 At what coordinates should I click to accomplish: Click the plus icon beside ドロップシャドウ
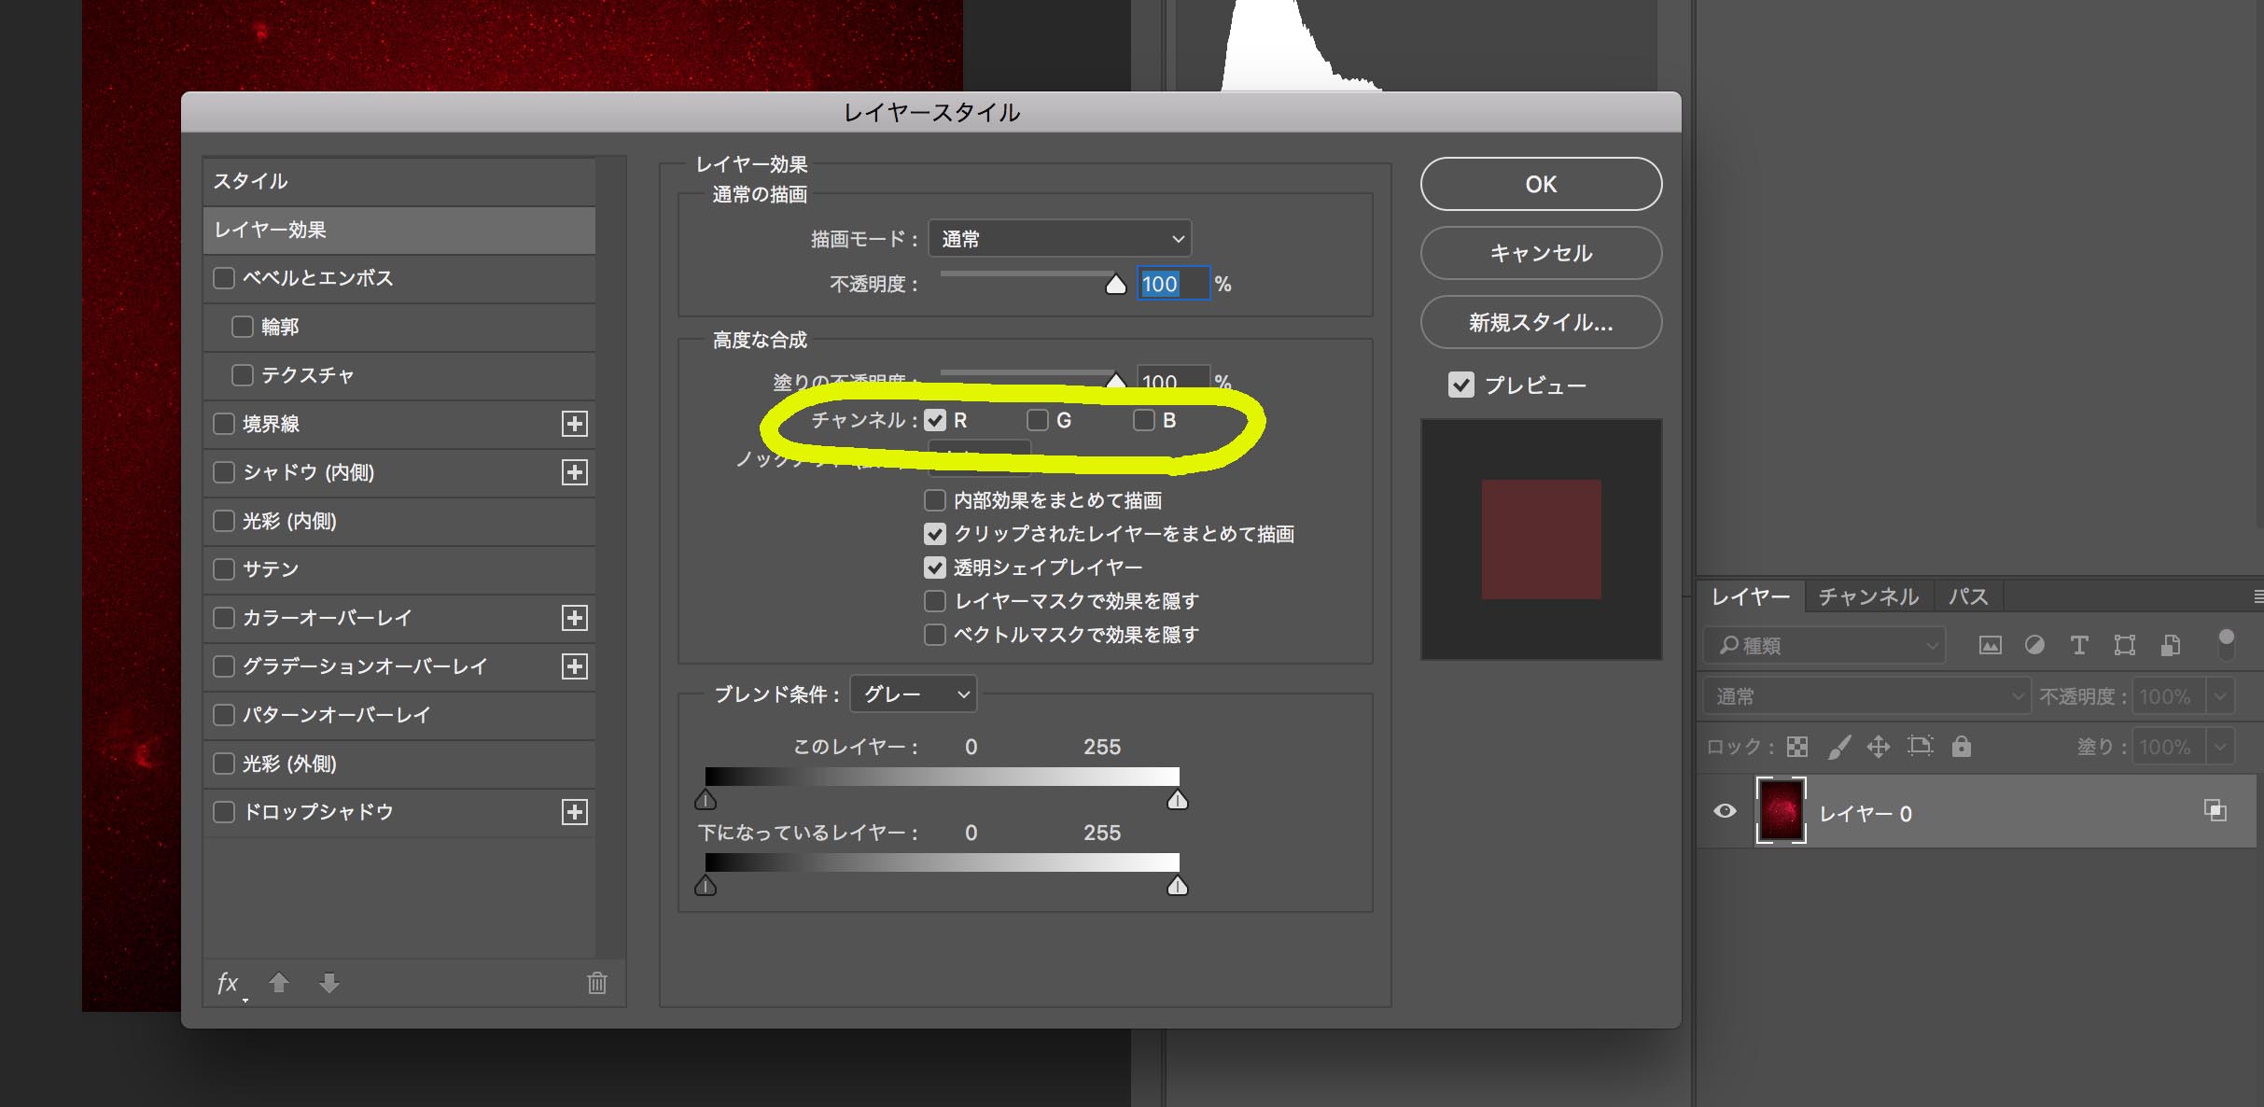(575, 812)
